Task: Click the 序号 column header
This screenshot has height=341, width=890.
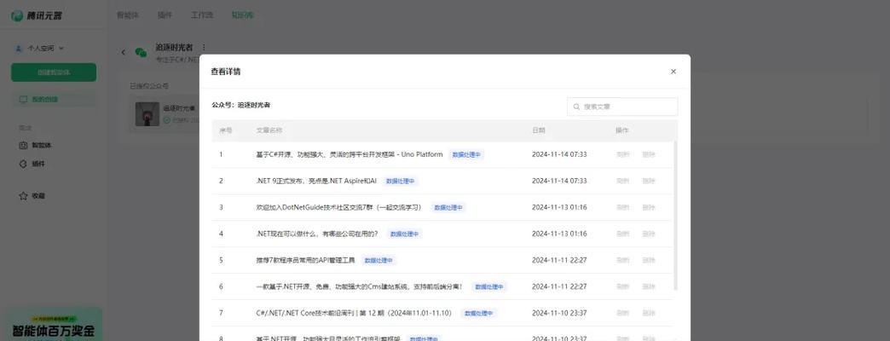Action: coord(225,130)
